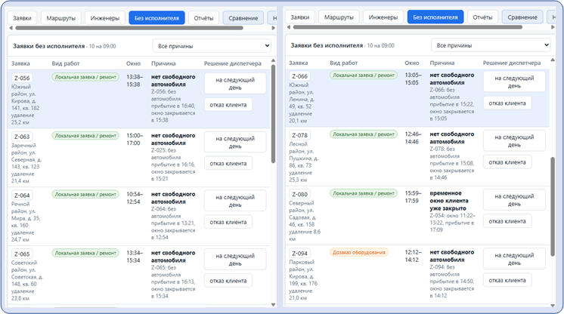Screen dimensions: 564x314
Task: Postpone Z-063 to next day
Action: (x=235, y=142)
